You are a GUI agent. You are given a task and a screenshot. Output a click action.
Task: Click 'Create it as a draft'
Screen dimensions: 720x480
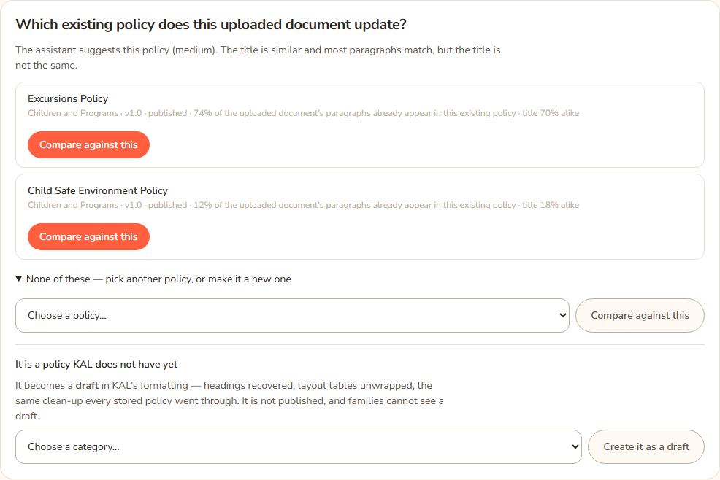[x=646, y=447]
